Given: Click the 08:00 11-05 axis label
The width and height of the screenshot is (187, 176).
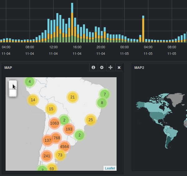Looking at the screenshot, I should pyautogui.click(x=172, y=50).
